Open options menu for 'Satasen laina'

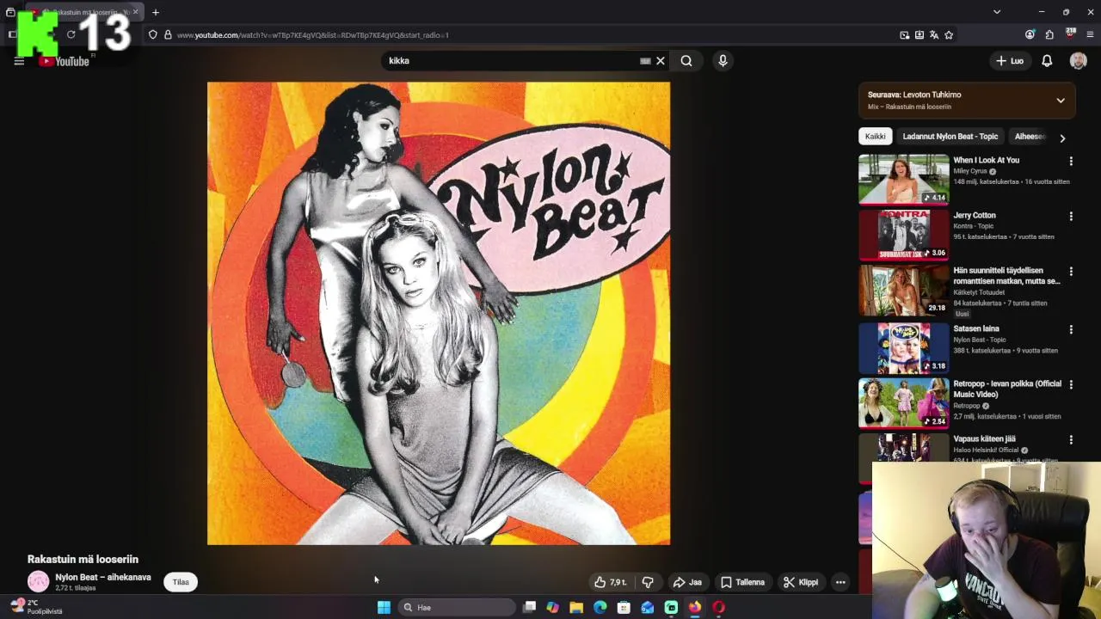[1071, 330]
